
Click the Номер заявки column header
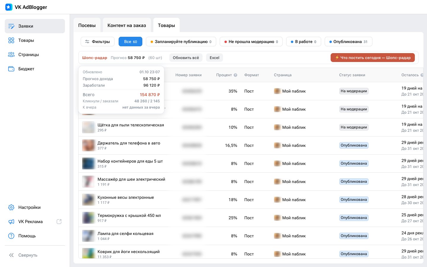point(188,75)
